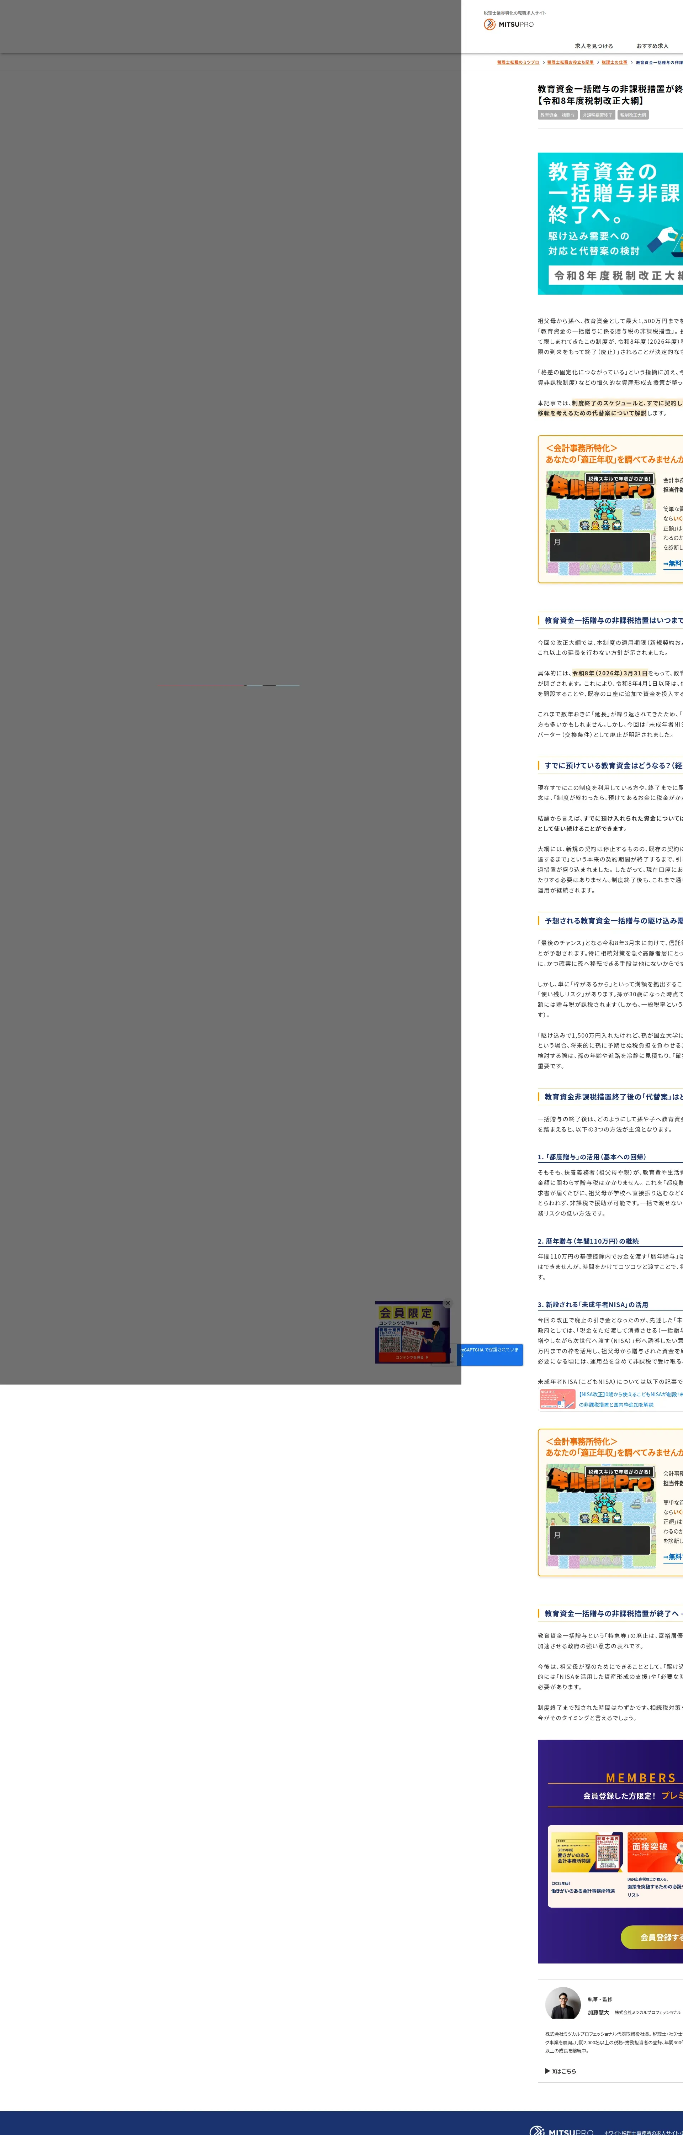Click the author 加藤慧大 profile photo
The height and width of the screenshot is (2135, 683).
click(x=563, y=2002)
